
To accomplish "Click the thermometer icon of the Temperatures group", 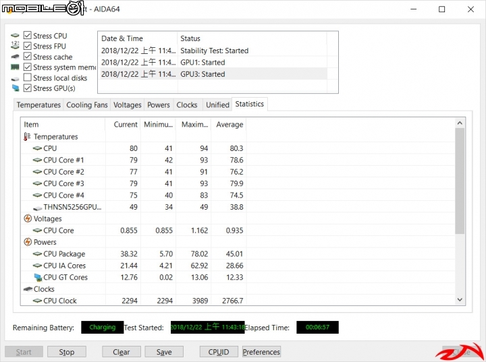I will pos(27,137).
